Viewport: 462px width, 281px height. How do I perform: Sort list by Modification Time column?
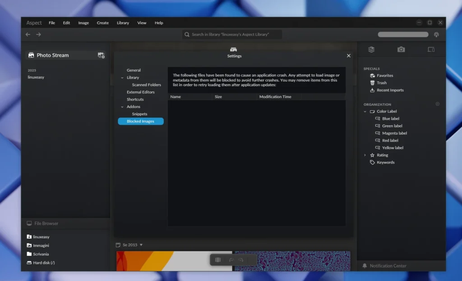(x=275, y=97)
